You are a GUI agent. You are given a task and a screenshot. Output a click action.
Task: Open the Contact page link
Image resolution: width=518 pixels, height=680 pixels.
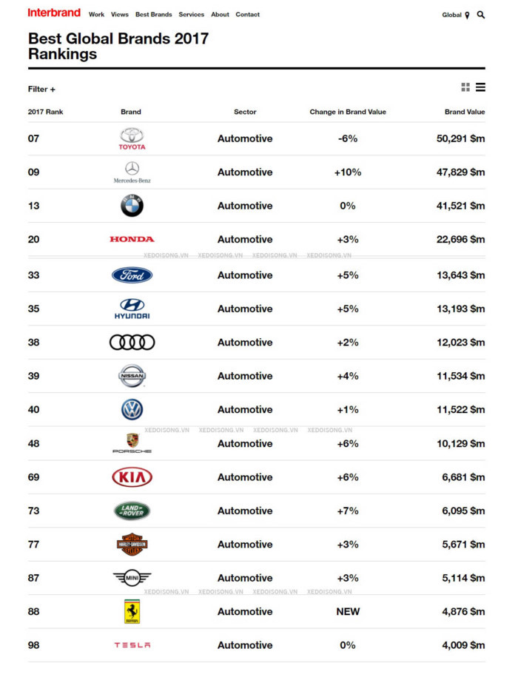click(x=248, y=15)
